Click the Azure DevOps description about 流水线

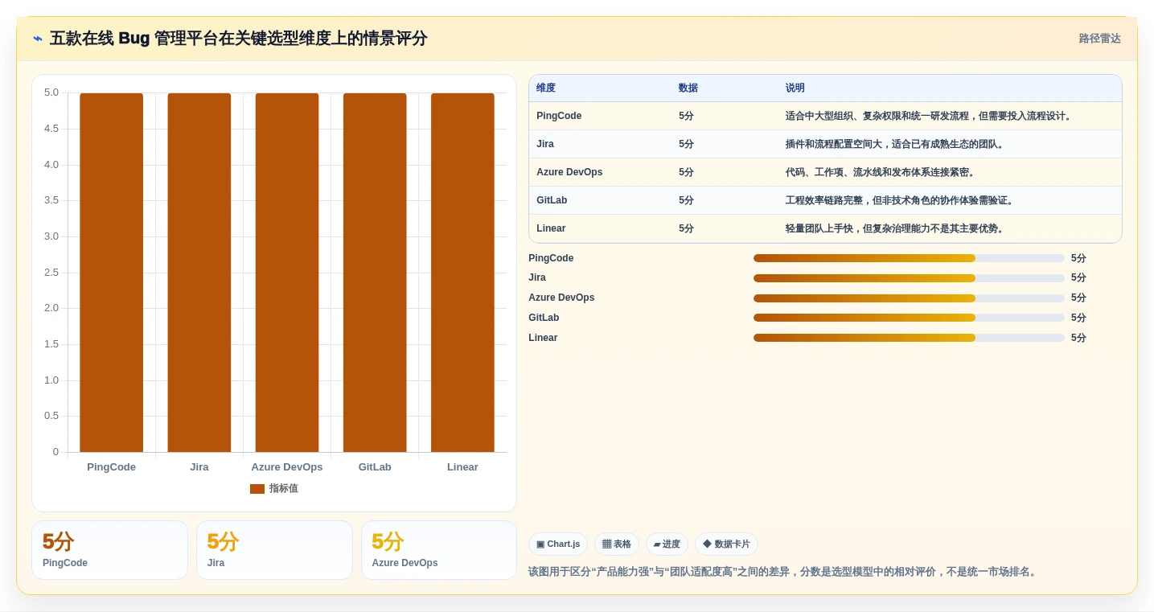click(x=881, y=172)
